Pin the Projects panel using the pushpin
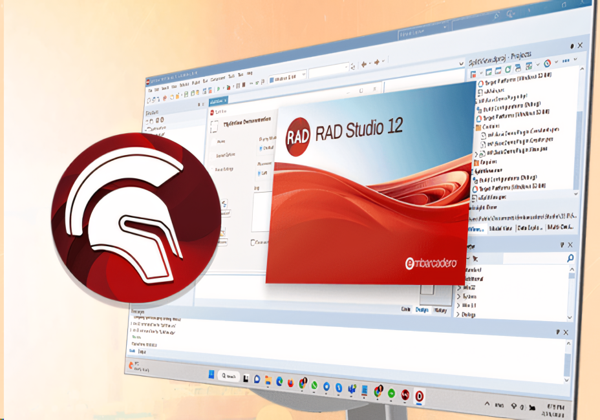The width and height of the screenshot is (600, 420). point(572,46)
